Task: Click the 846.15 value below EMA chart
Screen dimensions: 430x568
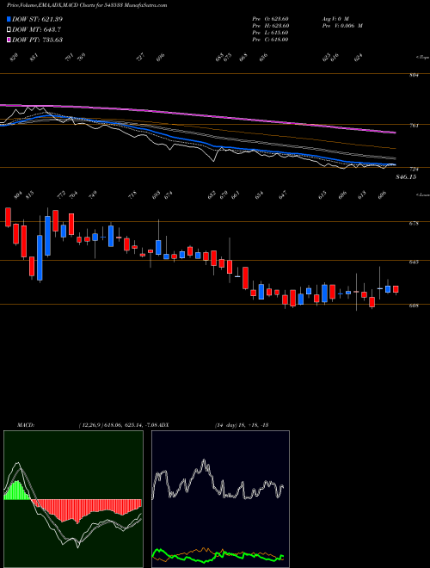Action: pyautogui.click(x=407, y=176)
